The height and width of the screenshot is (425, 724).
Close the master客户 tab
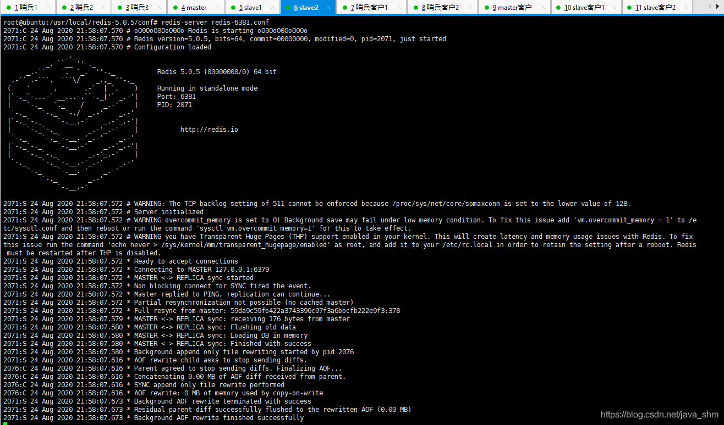coord(543,8)
